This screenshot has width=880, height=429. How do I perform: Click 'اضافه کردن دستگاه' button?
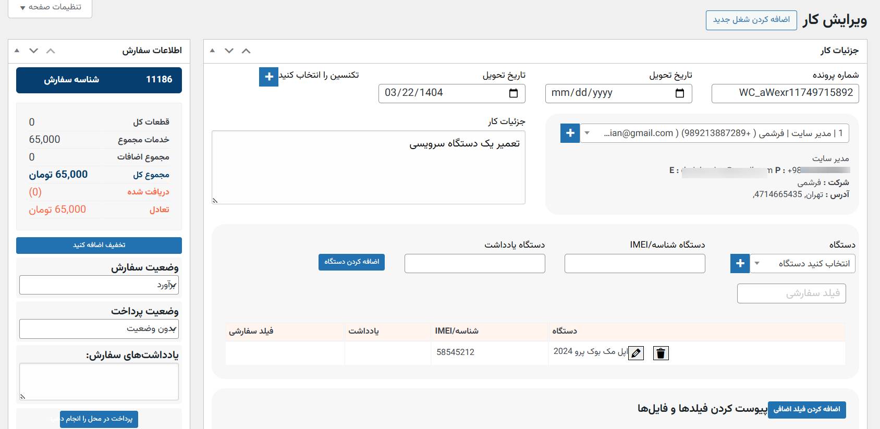pyautogui.click(x=351, y=262)
